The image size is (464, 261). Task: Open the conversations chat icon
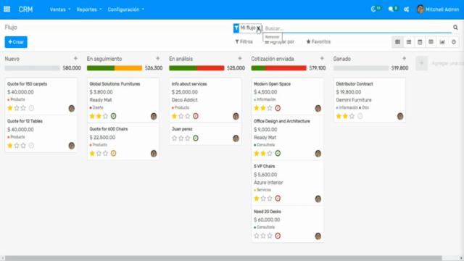pyautogui.click(x=391, y=9)
